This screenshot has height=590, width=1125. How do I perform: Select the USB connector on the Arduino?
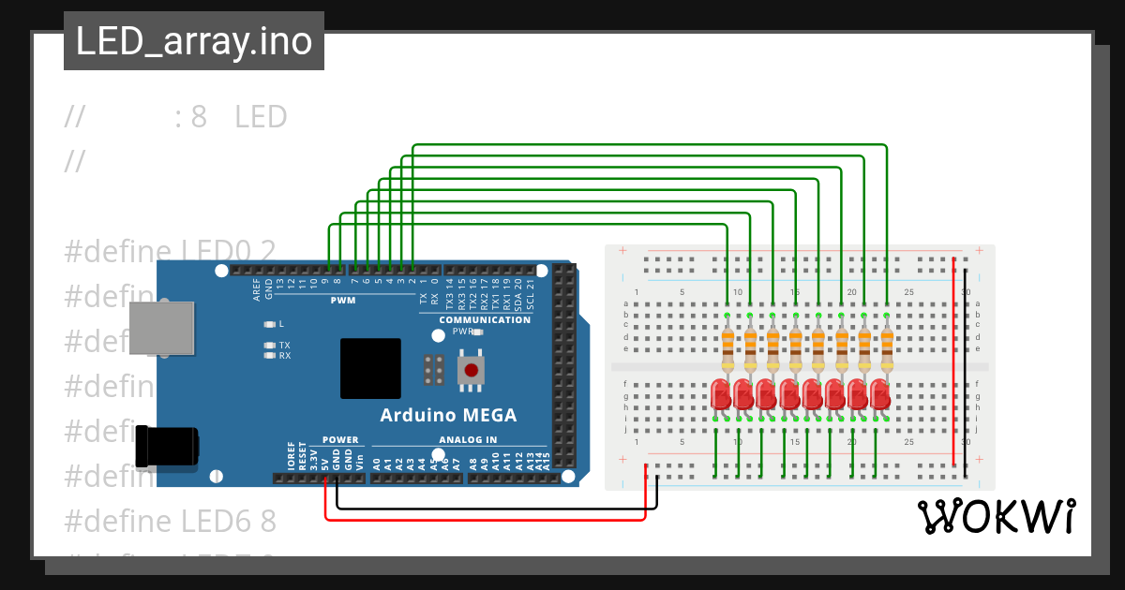164,328
